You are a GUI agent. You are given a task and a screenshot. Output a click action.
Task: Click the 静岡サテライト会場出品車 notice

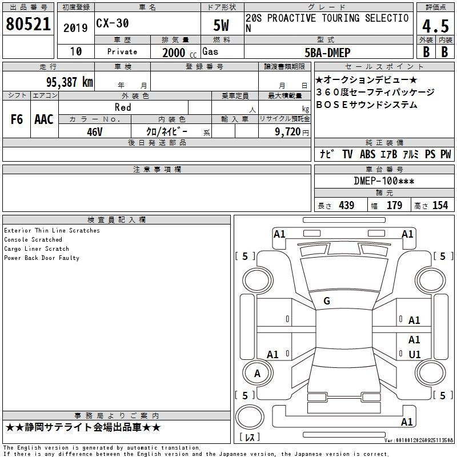(x=83, y=427)
